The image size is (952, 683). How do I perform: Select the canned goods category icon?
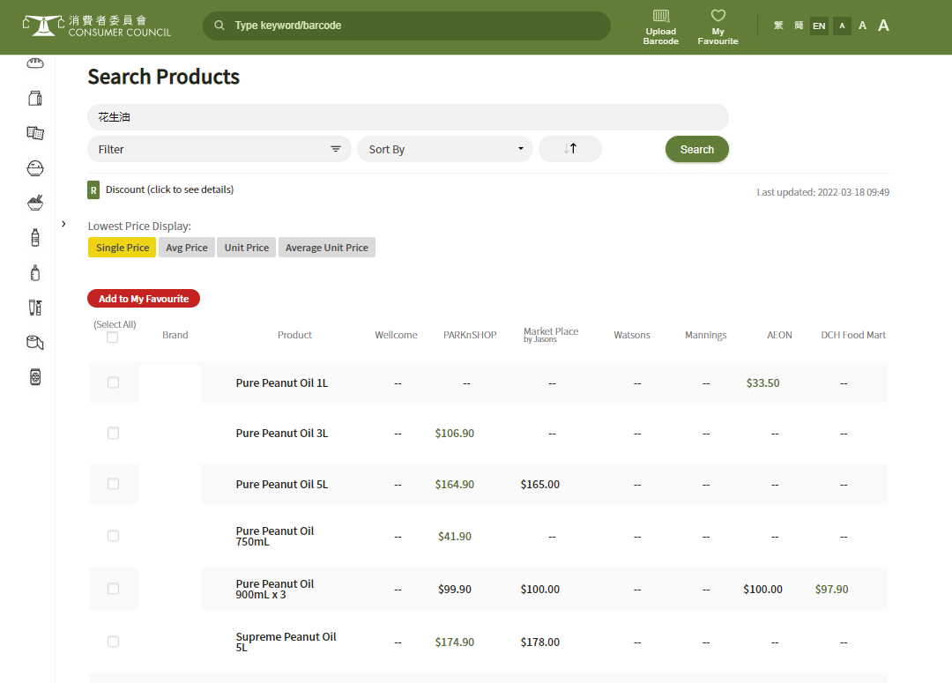(35, 377)
